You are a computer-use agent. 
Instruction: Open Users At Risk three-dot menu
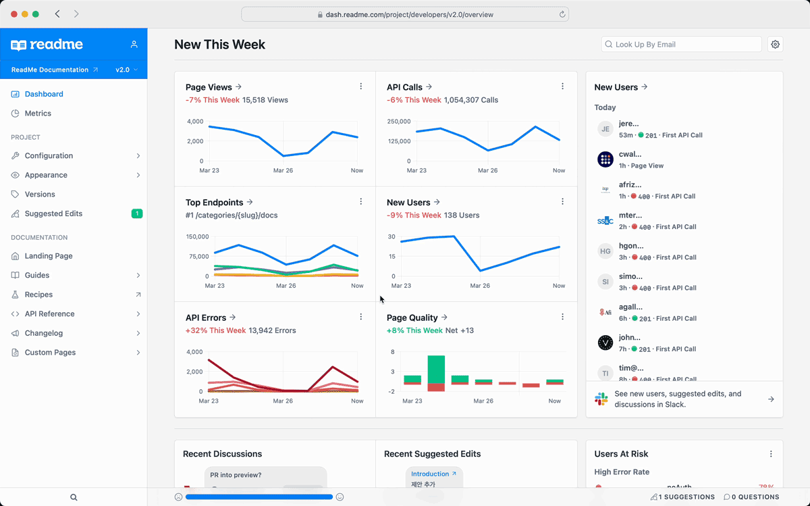tap(771, 454)
